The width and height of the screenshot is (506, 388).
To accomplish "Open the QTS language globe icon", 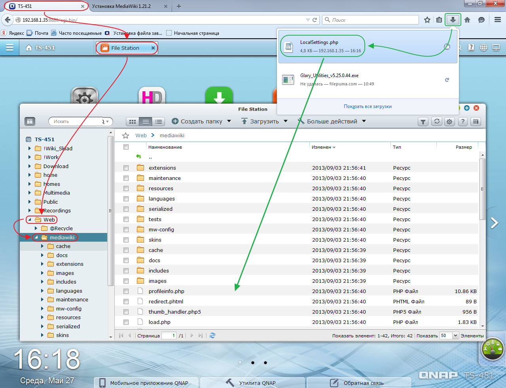I will point(483,47).
